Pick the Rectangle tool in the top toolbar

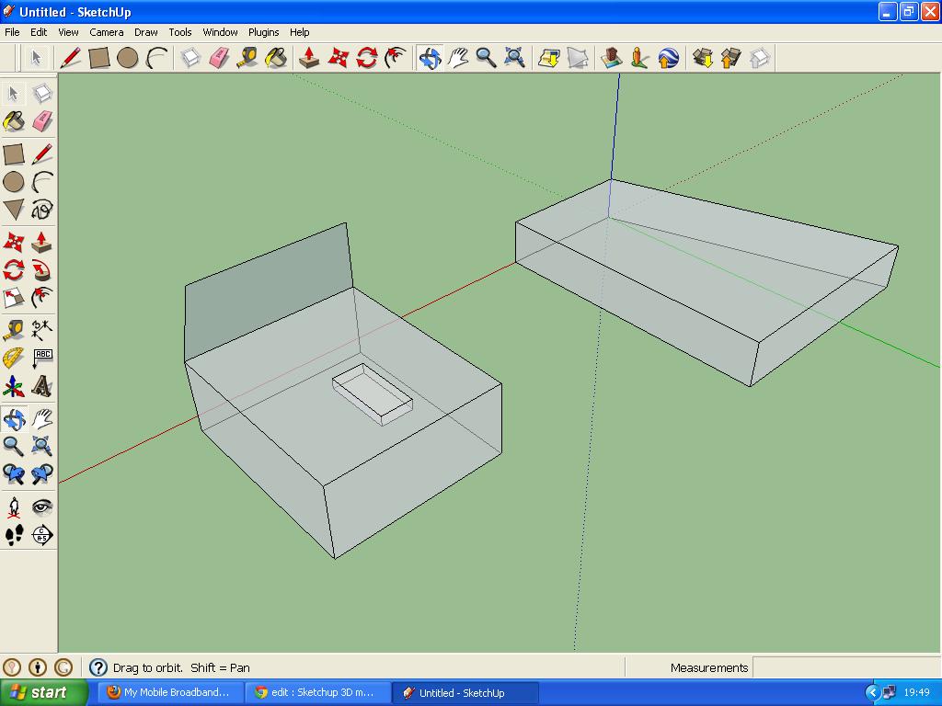tap(99, 58)
